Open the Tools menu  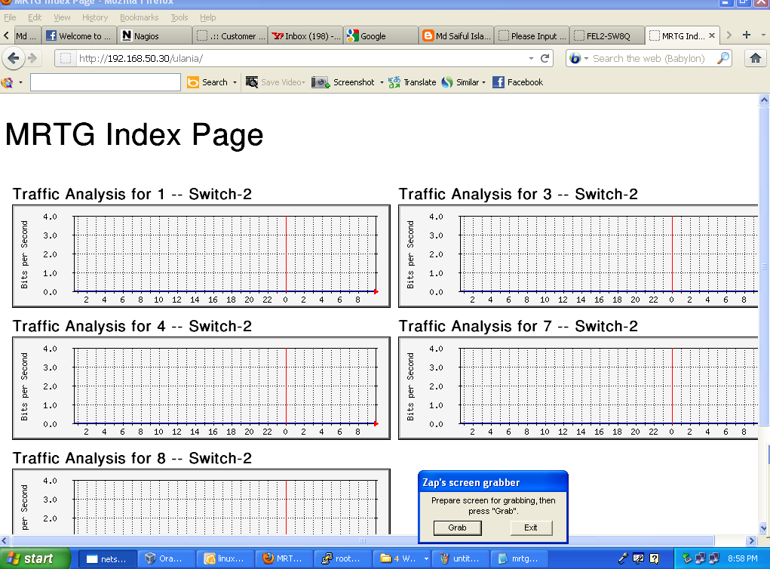[179, 17]
